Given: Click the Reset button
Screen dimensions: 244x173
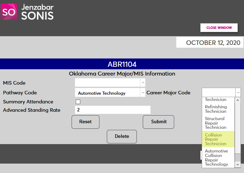Looking at the screenshot, I should click(x=86, y=122).
